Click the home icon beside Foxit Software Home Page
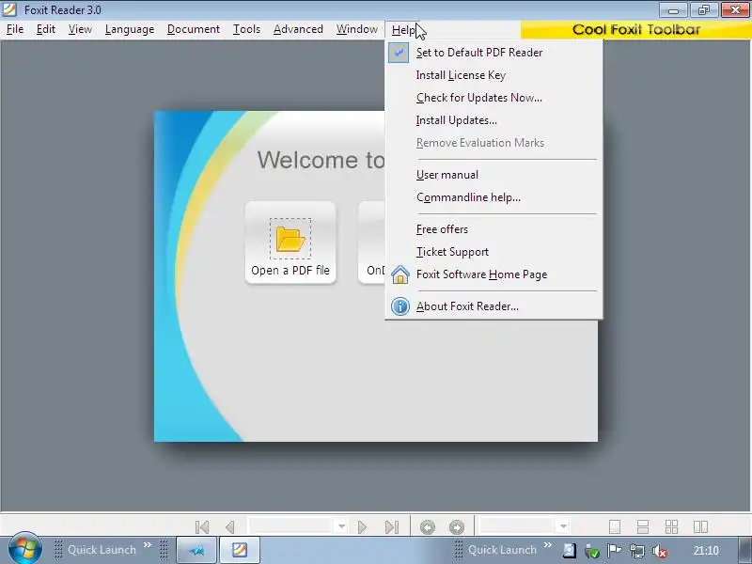The image size is (752, 564). pos(400,274)
